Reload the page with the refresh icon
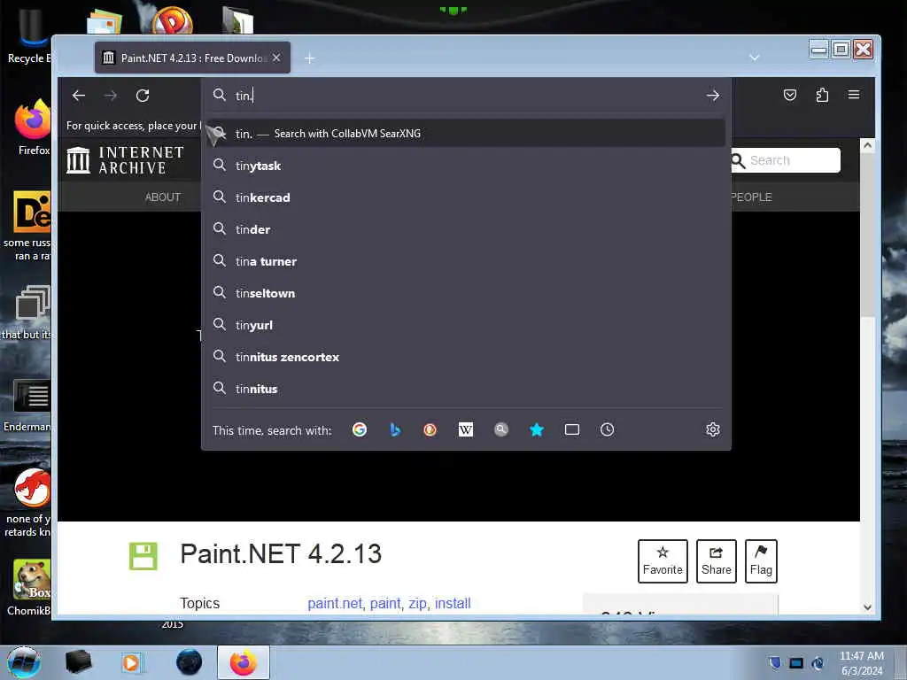Image resolution: width=907 pixels, height=680 pixels. coord(143,96)
